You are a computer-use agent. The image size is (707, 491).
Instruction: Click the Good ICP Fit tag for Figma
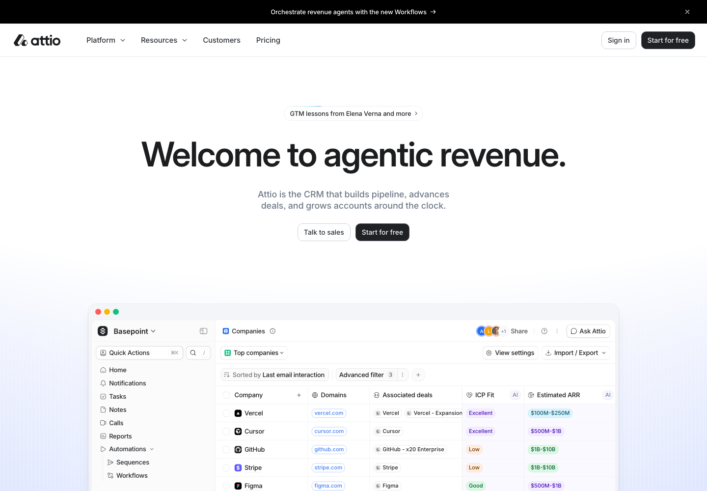(476, 486)
